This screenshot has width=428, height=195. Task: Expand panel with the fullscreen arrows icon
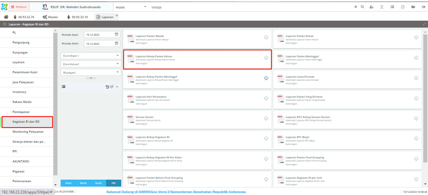425,24
